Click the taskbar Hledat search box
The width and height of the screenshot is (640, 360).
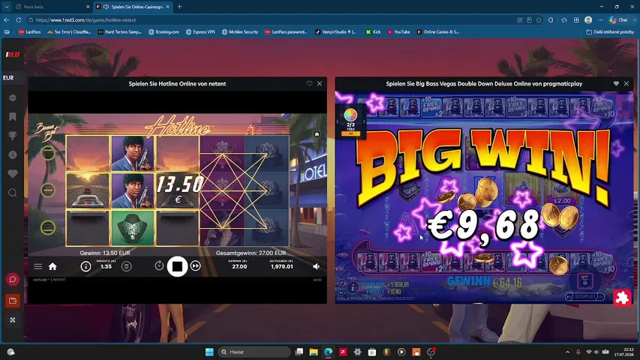pos(254,352)
